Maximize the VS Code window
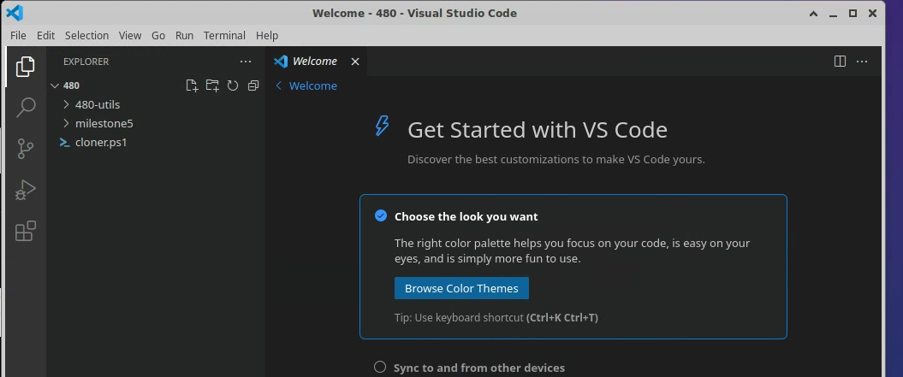The image size is (903, 377). coord(853,13)
